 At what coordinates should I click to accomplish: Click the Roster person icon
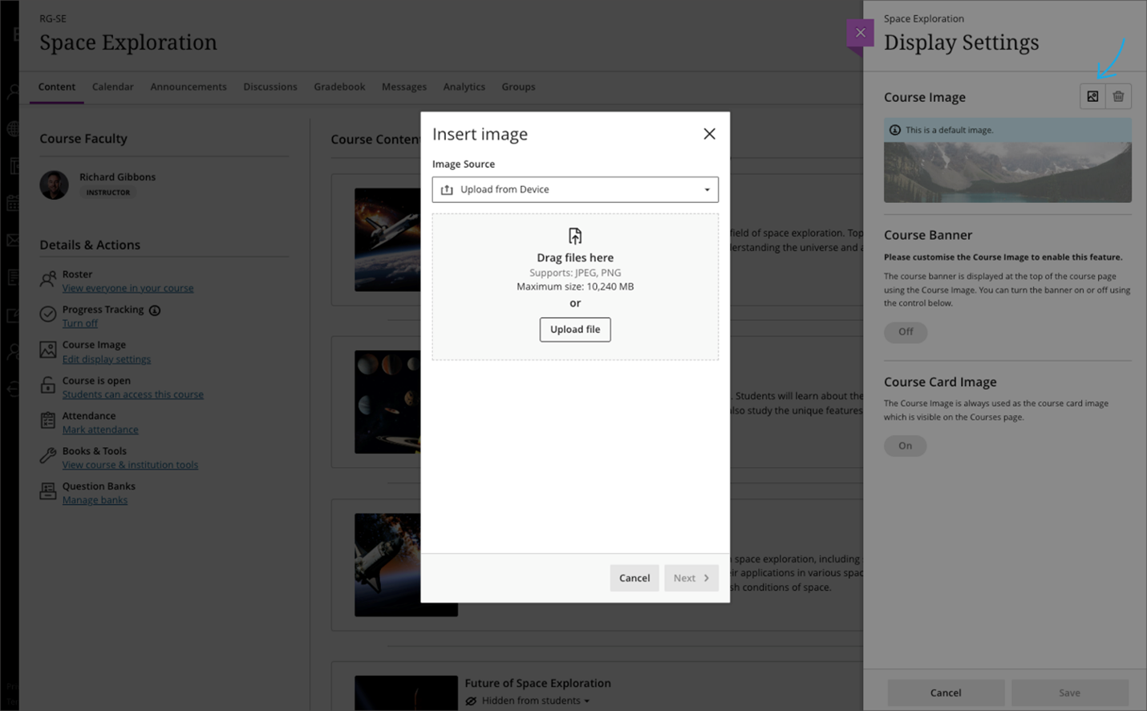(x=48, y=279)
